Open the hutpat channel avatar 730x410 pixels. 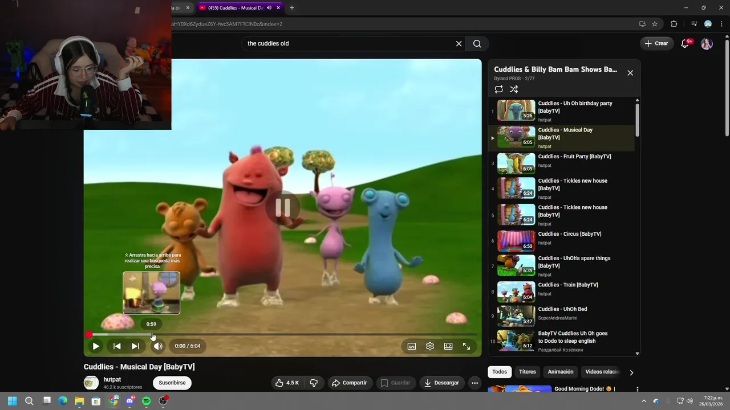point(91,383)
